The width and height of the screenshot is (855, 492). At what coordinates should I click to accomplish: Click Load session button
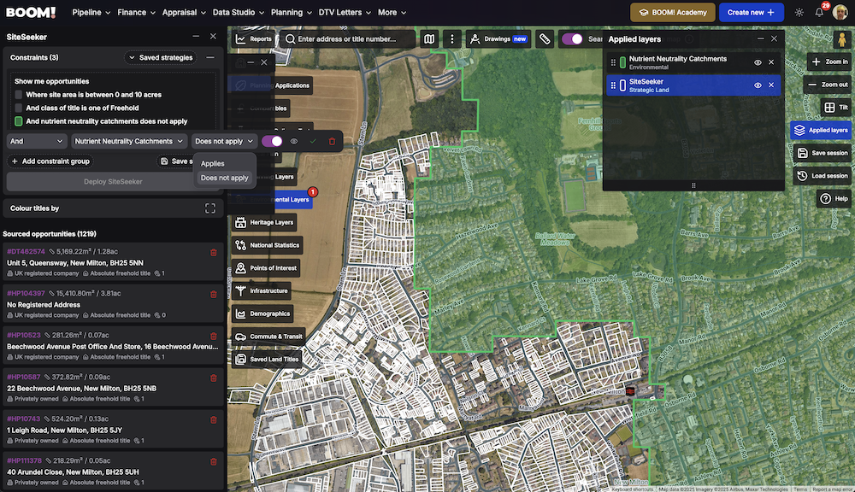823,176
